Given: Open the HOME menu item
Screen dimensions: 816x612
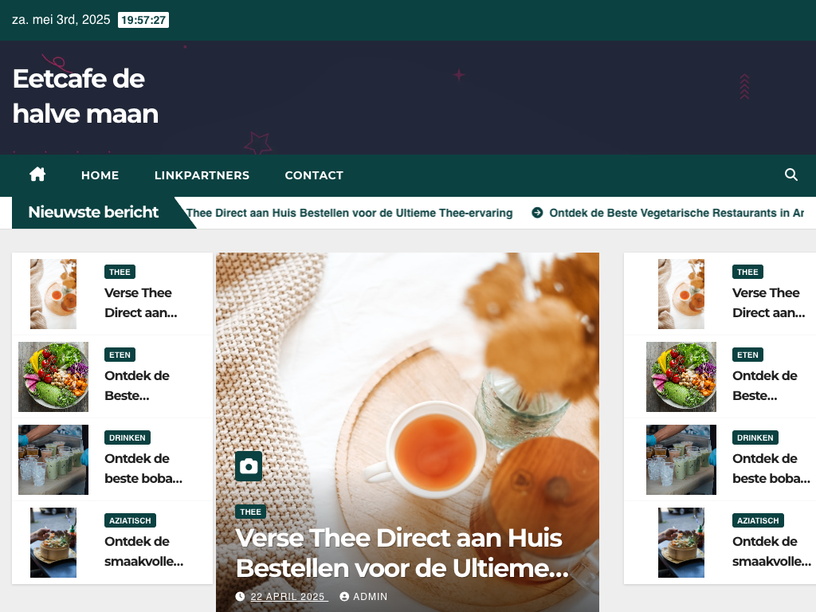Looking at the screenshot, I should point(100,175).
